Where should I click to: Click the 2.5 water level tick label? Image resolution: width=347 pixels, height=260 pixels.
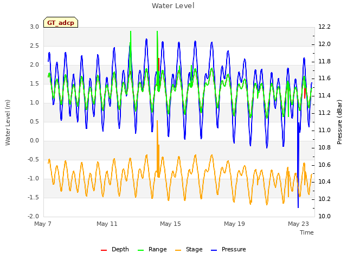(x=35, y=45)
